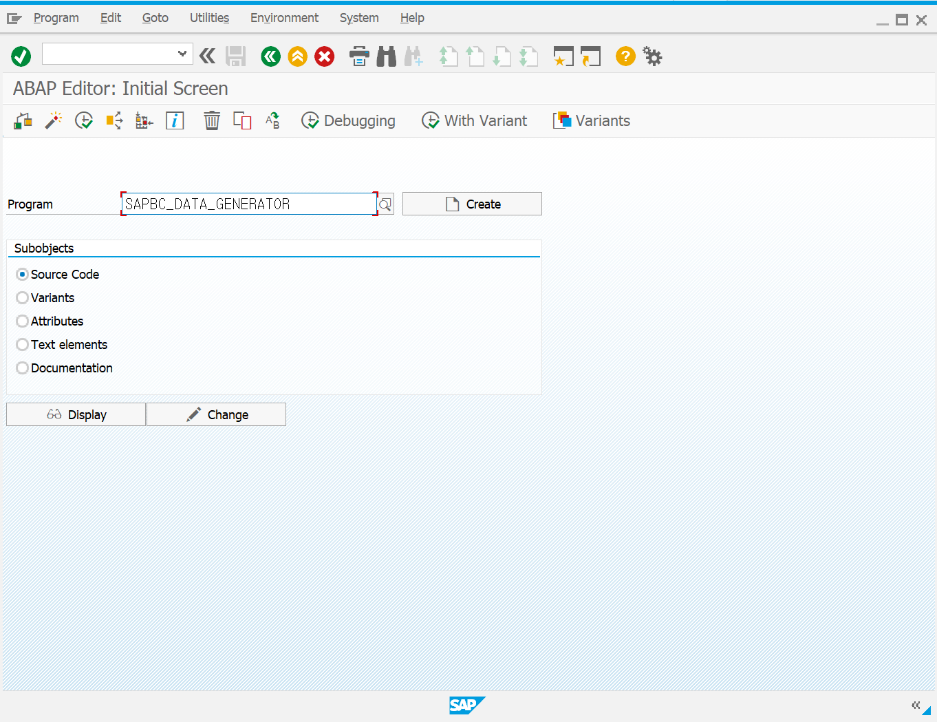The width and height of the screenshot is (937, 722).
Task: Click the red Cancel icon
Action: coord(325,56)
